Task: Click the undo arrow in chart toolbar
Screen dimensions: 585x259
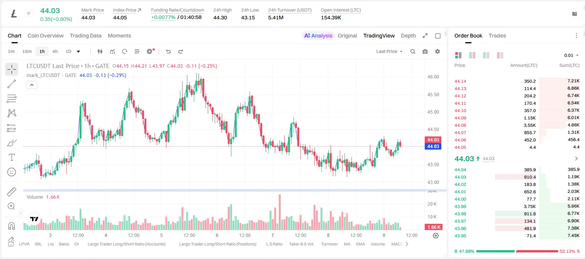Action: click(168, 51)
